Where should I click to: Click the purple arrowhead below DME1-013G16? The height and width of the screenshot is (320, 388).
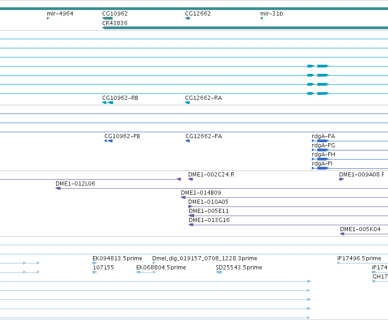point(191,225)
